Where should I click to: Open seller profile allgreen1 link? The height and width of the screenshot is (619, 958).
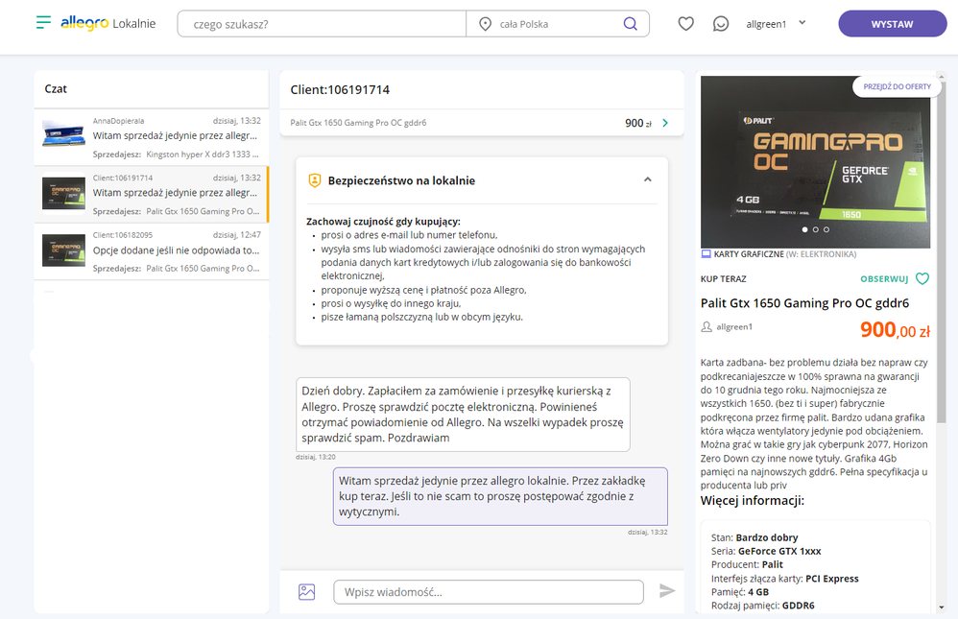pos(734,327)
